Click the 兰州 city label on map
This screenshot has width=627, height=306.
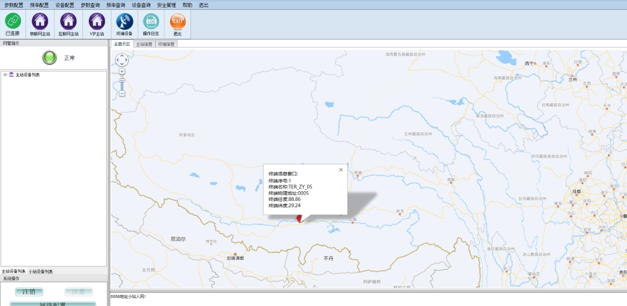pos(573,80)
